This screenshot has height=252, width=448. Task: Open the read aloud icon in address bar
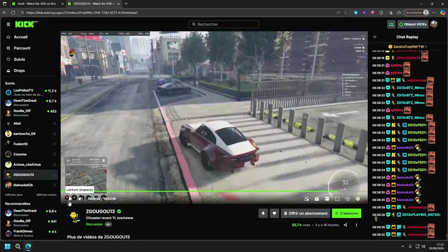pyautogui.click(x=338, y=13)
